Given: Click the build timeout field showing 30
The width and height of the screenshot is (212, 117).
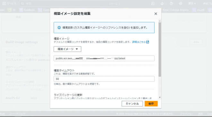Looking at the screenshot, I should (x=104, y=79).
